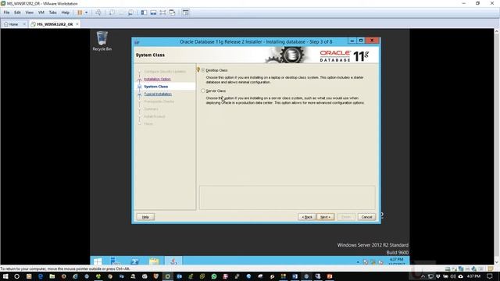Open Edge browser on host taskbar
The width and height of the screenshot is (500, 281).
pyautogui.click(x=41, y=276)
